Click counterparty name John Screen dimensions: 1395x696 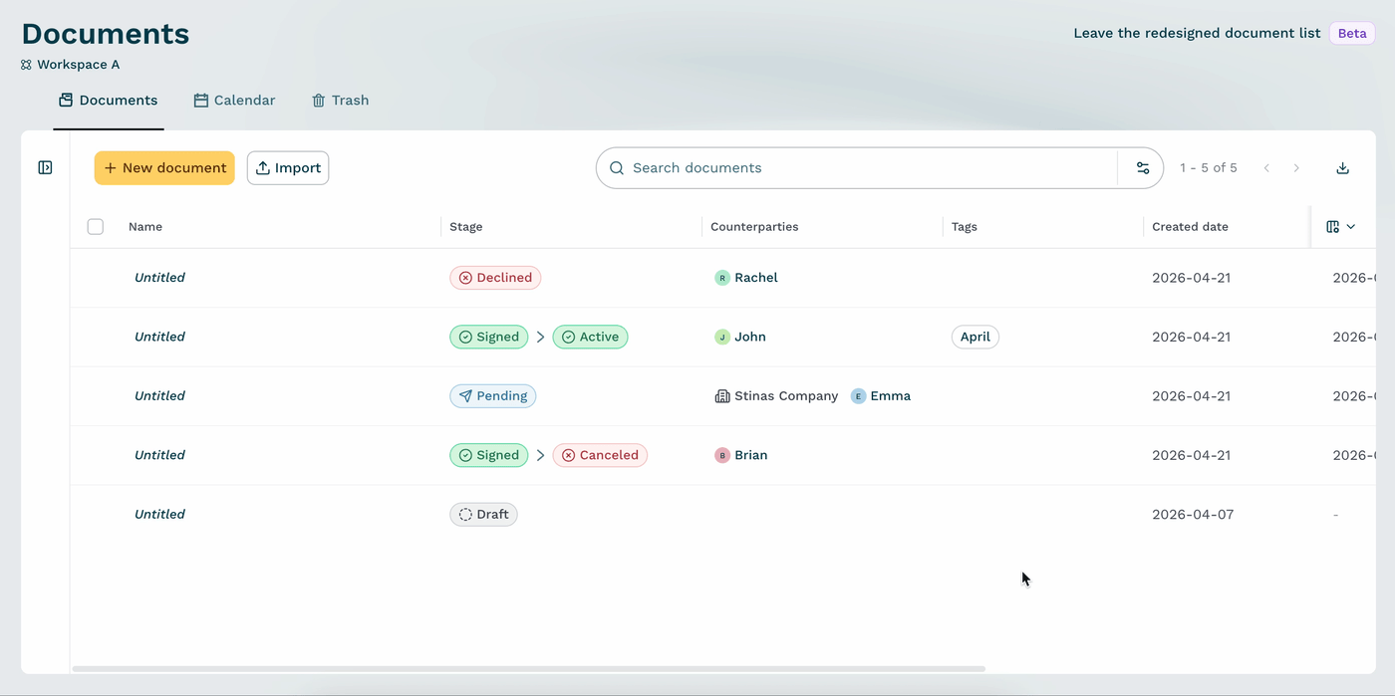(750, 337)
